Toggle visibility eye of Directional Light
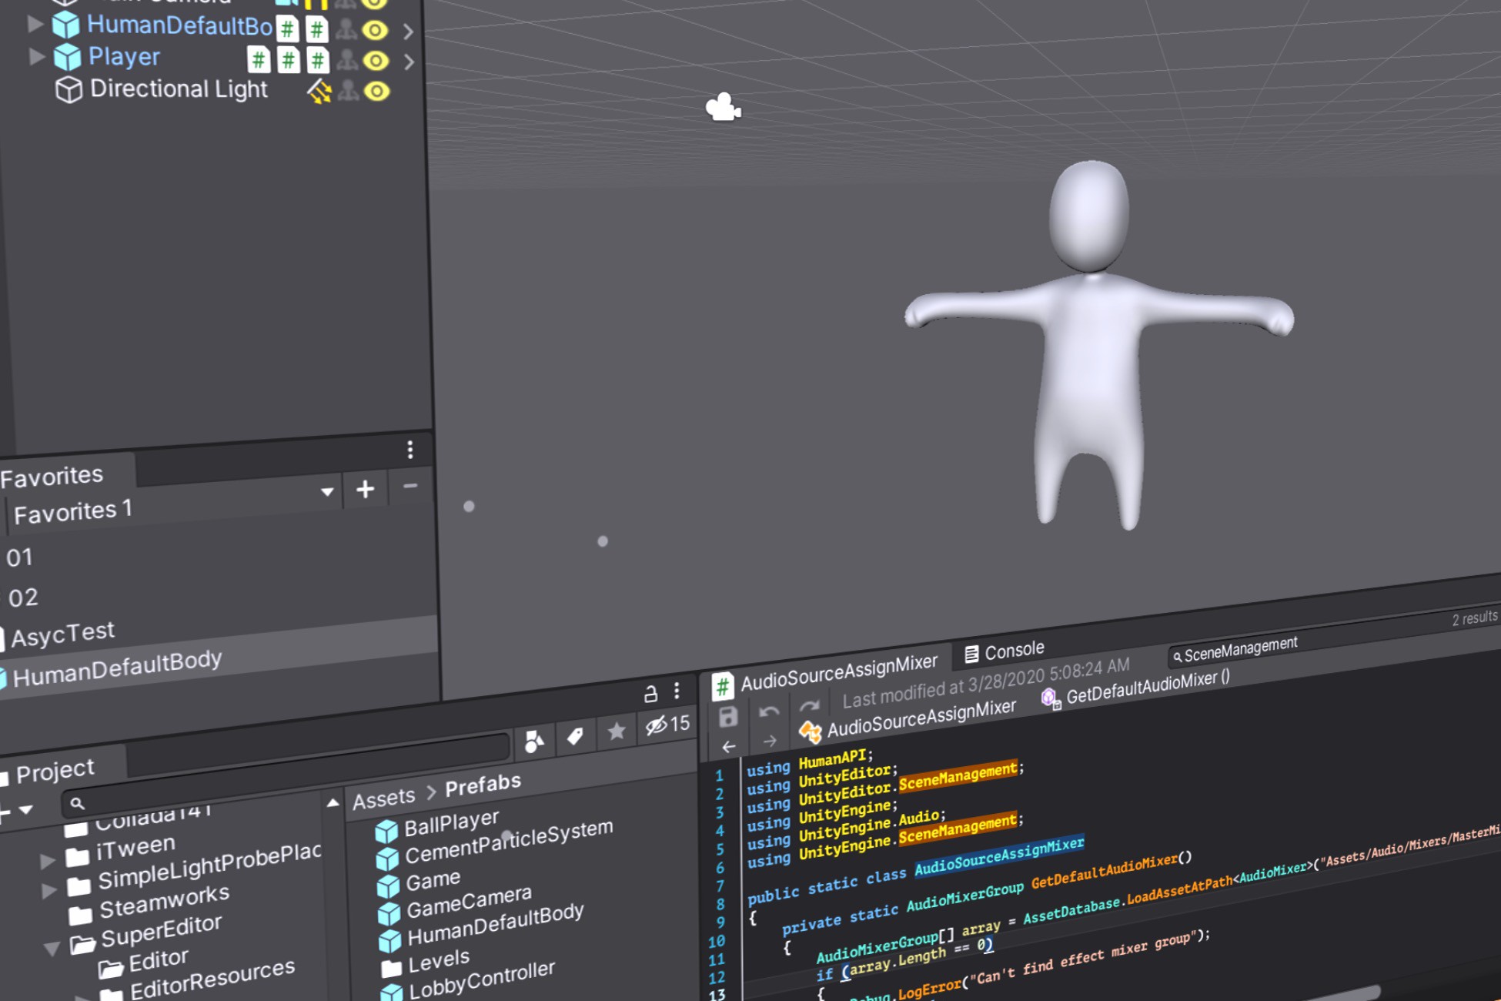Viewport: 1501px width, 1001px height. (376, 91)
